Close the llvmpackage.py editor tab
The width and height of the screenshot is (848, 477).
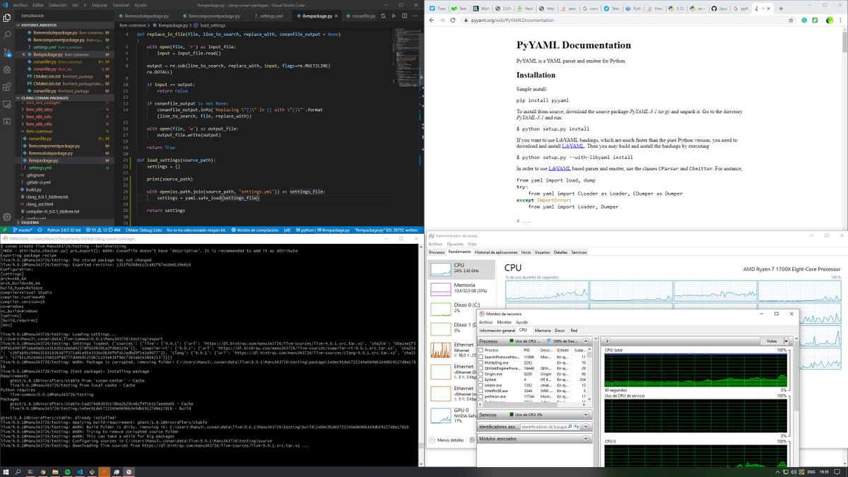335,16
